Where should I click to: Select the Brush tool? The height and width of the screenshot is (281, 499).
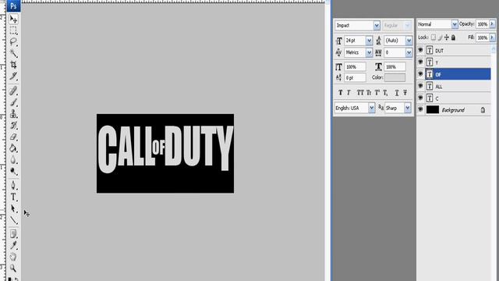pos(13,102)
